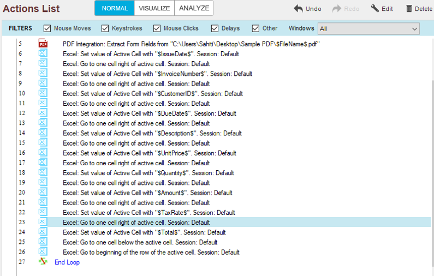Viewport: 434px width, 276px height.
Task: Uncheck the Mouse Moves filter
Action: 47,28
